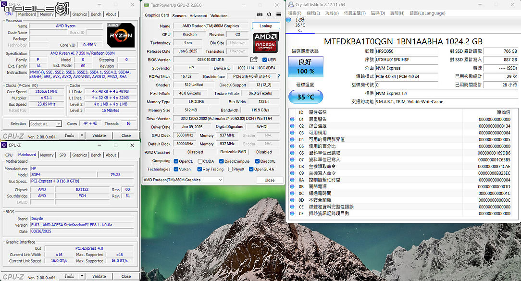Open the 功能(u) menu
The image size is (521, 281).
coord(332,13)
